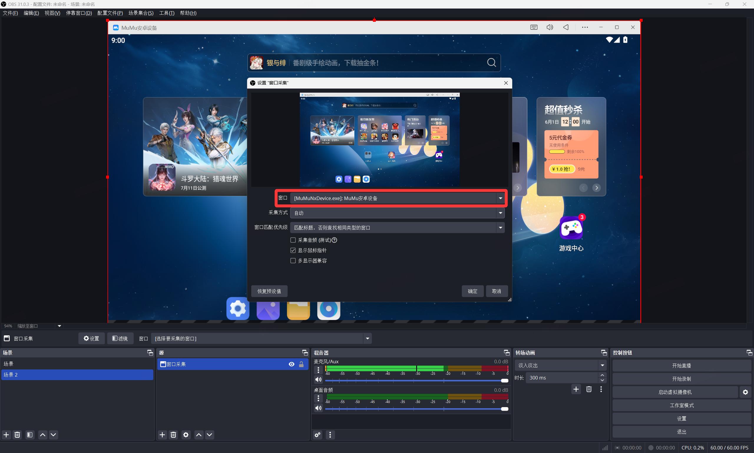
Task: Click the add source plus icon
Action: tap(162, 435)
